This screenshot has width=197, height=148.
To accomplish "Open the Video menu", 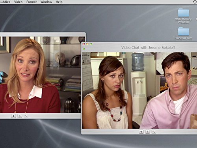I will [x=18, y=2].
